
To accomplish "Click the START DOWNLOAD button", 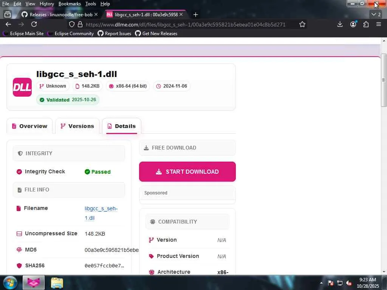I will pos(187,172).
